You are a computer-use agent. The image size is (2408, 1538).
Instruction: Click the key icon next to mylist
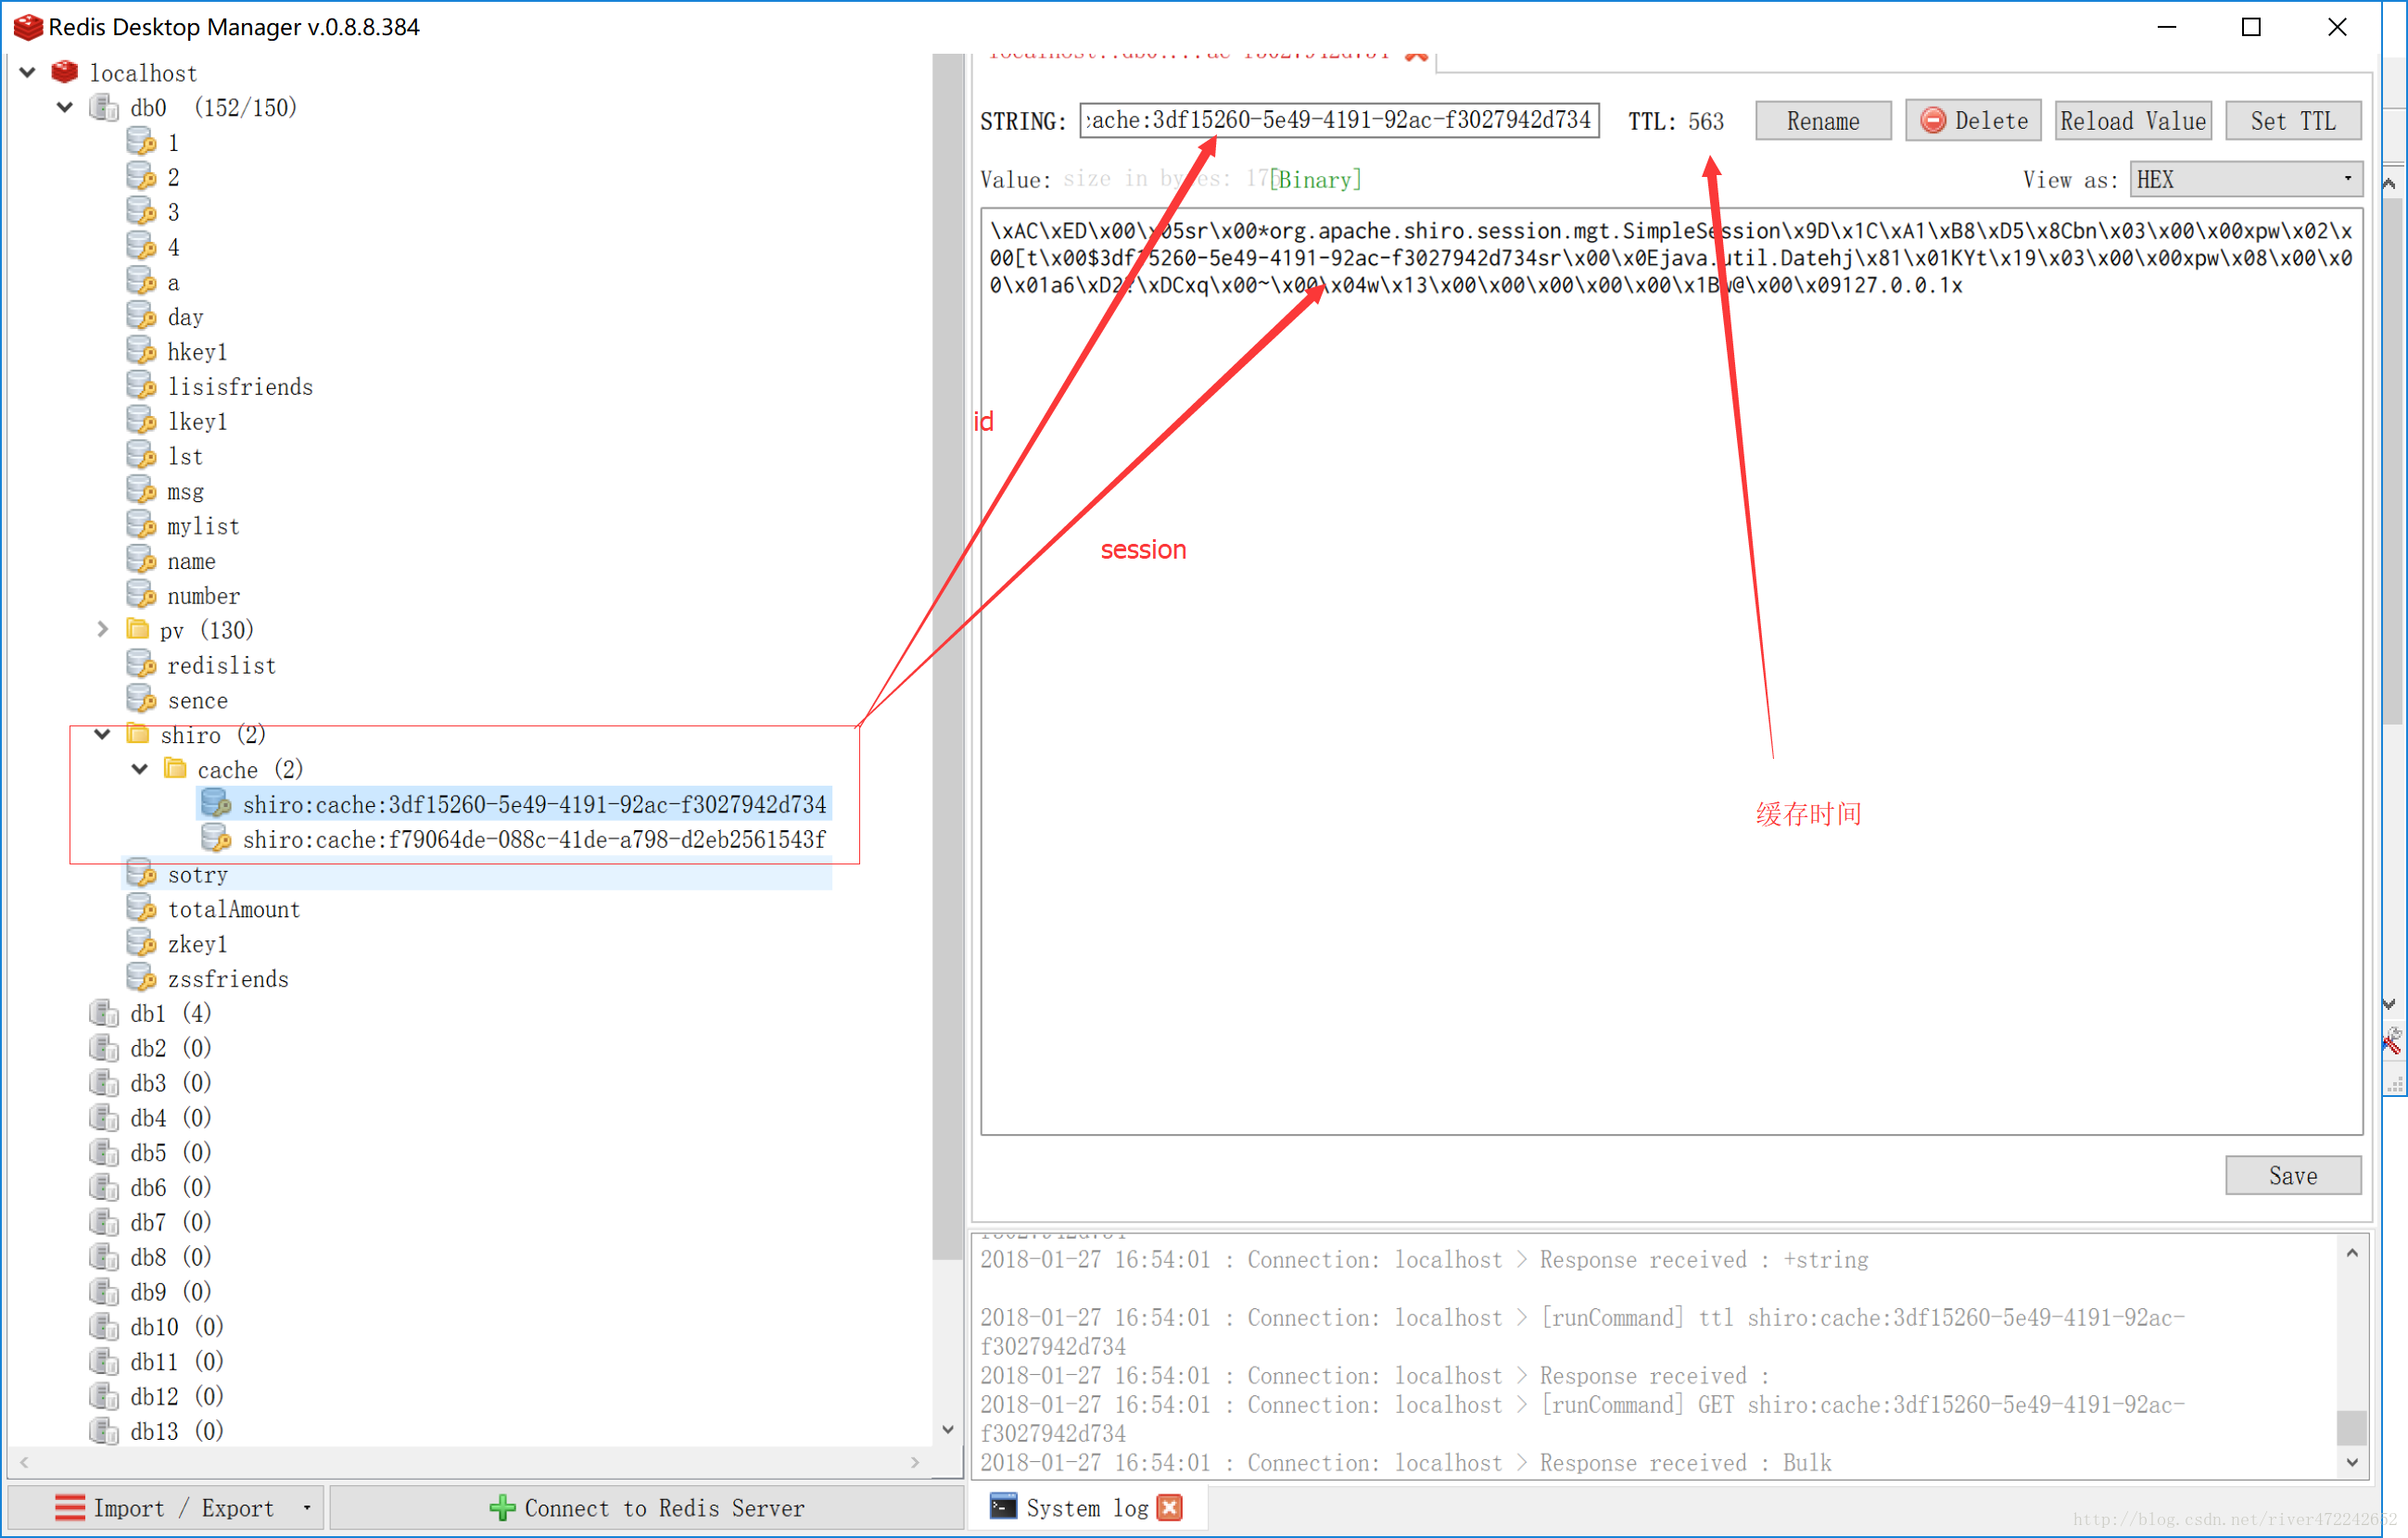[x=142, y=525]
